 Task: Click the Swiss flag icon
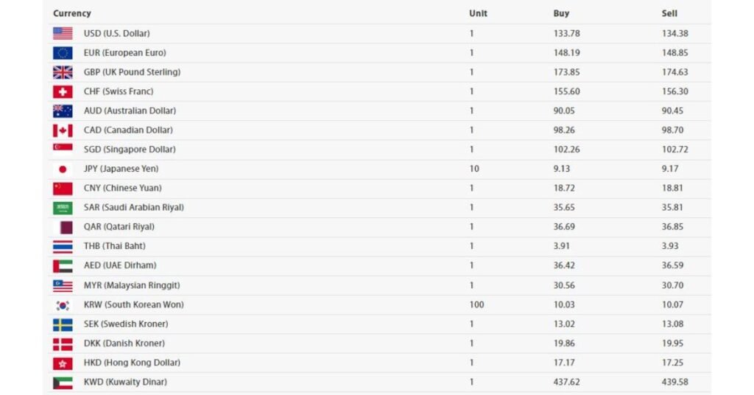(63, 91)
